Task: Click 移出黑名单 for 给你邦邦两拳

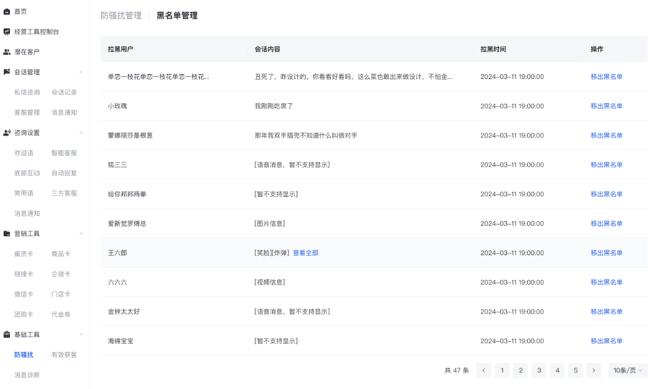Action: (606, 194)
